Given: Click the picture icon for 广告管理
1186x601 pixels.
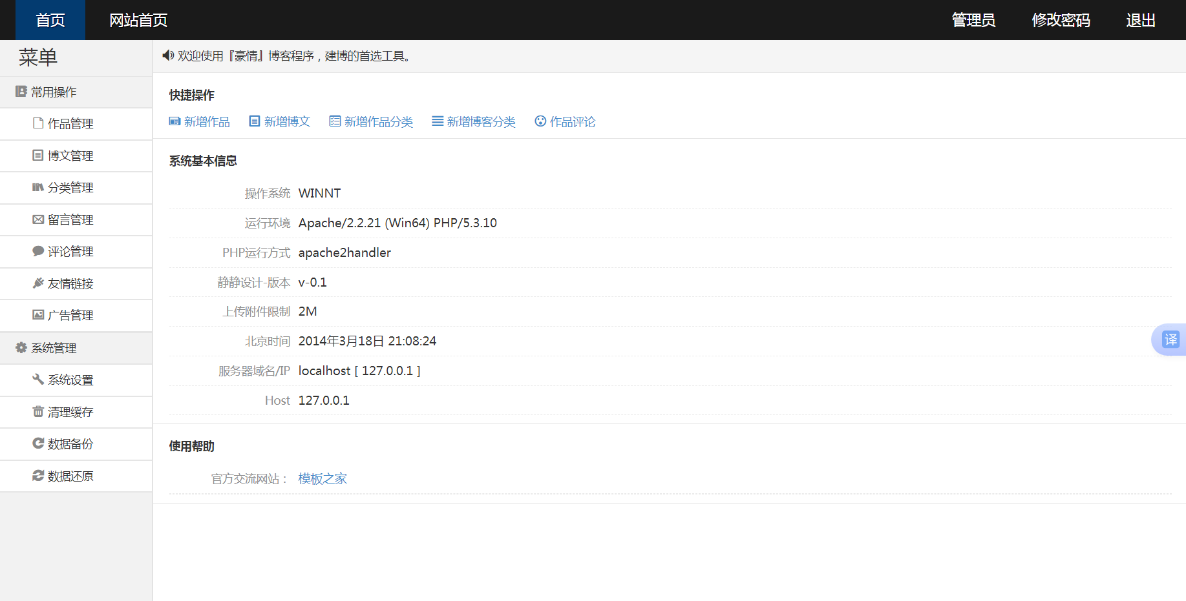Looking at the screenshot, I should [x=38, y=315].
